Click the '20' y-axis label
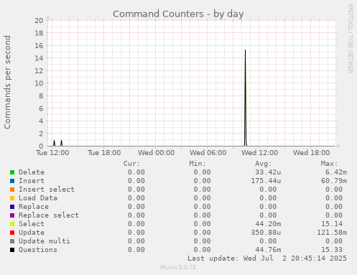Image resolution: width=357 pixels, height=275 pixels. pos(39,20)
